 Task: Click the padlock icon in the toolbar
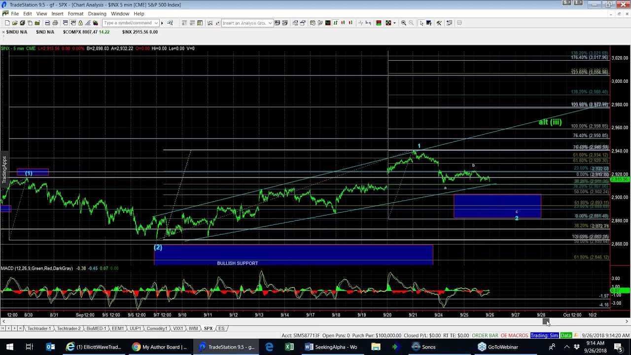(x=80, y=23)
